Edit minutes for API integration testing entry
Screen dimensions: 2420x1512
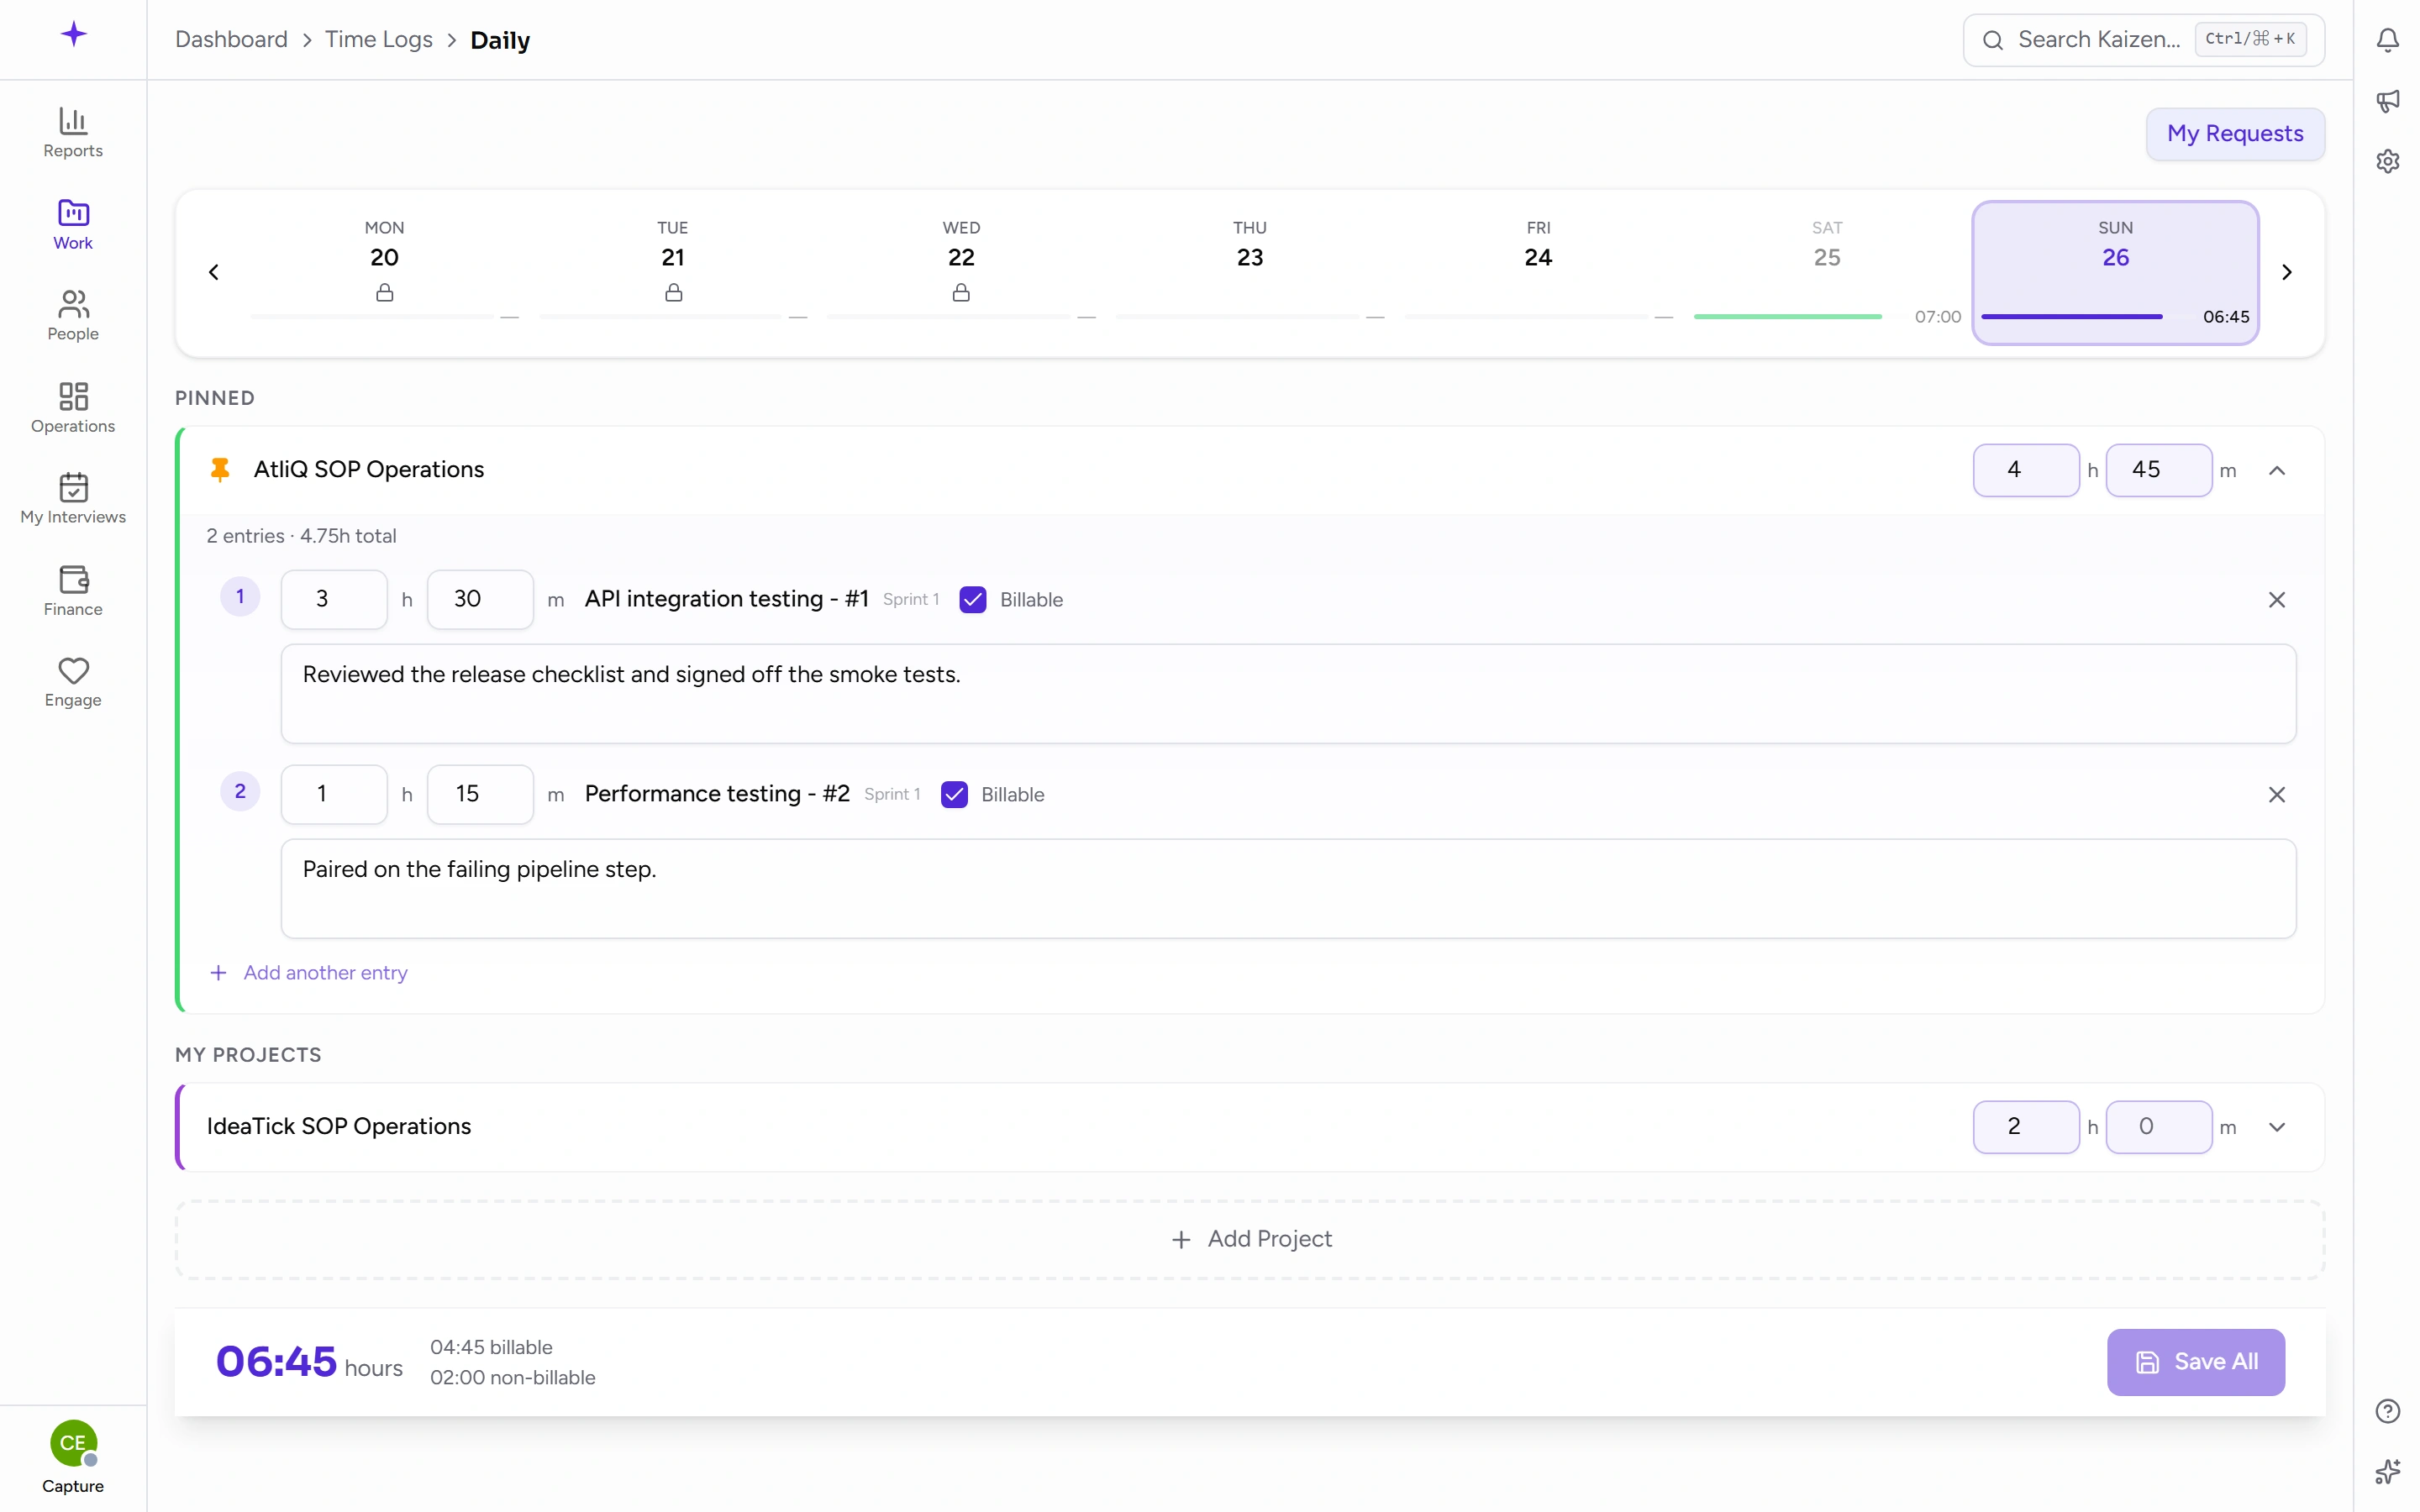(480, 600)
